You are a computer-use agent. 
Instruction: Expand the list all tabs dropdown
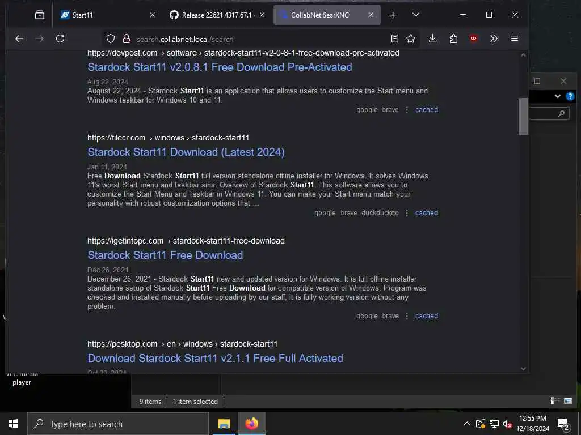[416, 15]
